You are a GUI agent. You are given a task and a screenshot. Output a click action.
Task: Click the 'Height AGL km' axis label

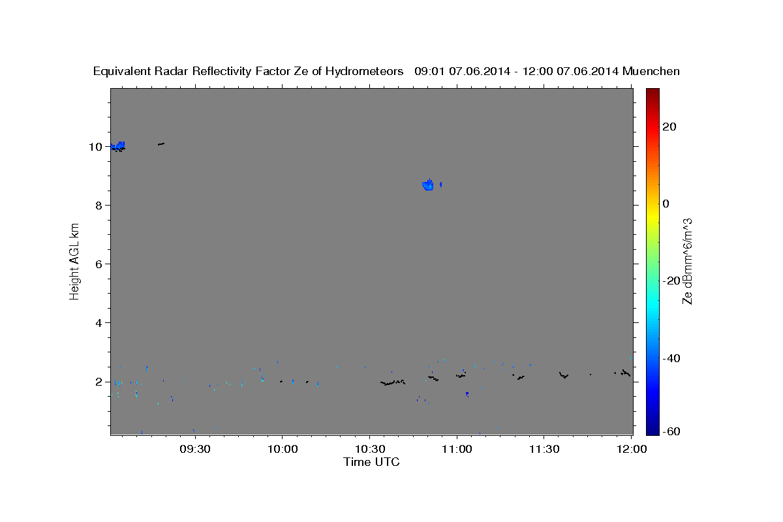click(x=75, y=261)
